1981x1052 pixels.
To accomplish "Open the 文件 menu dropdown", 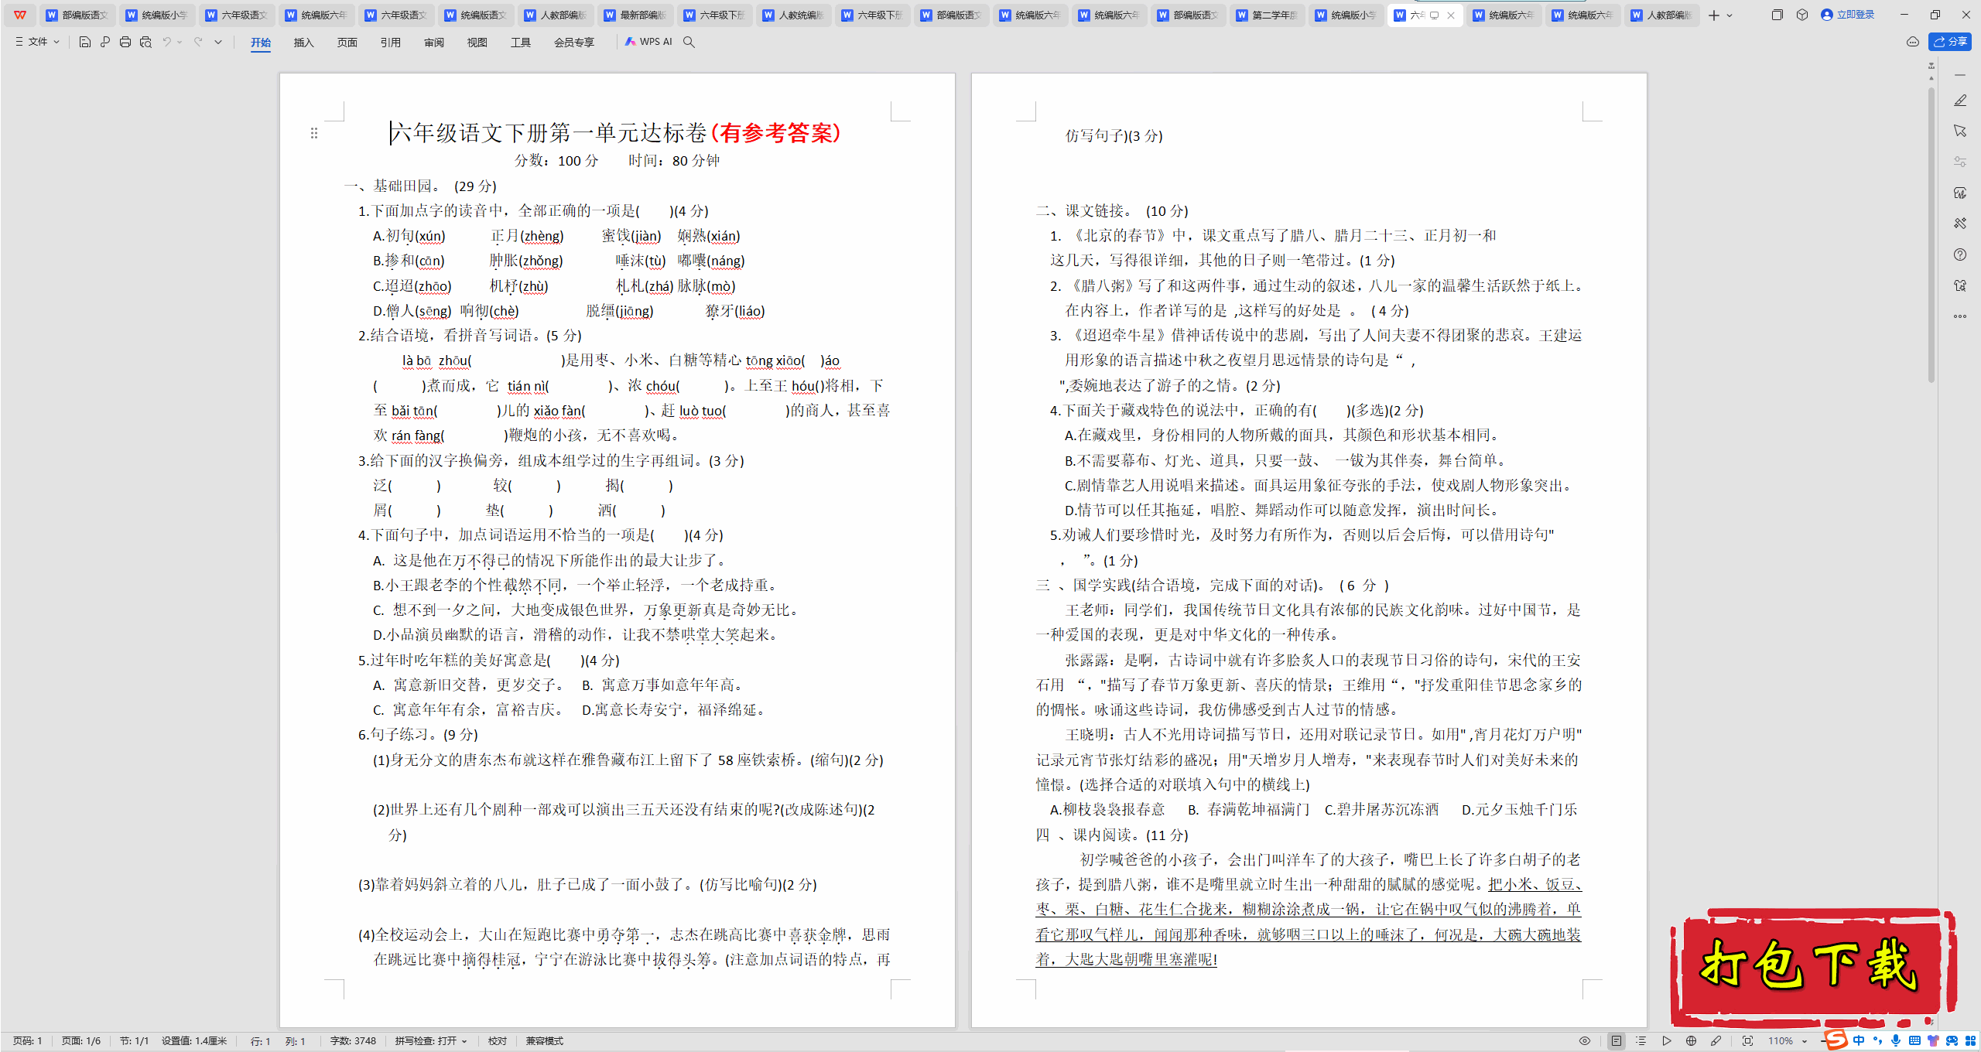I will (x=37, y=42).
